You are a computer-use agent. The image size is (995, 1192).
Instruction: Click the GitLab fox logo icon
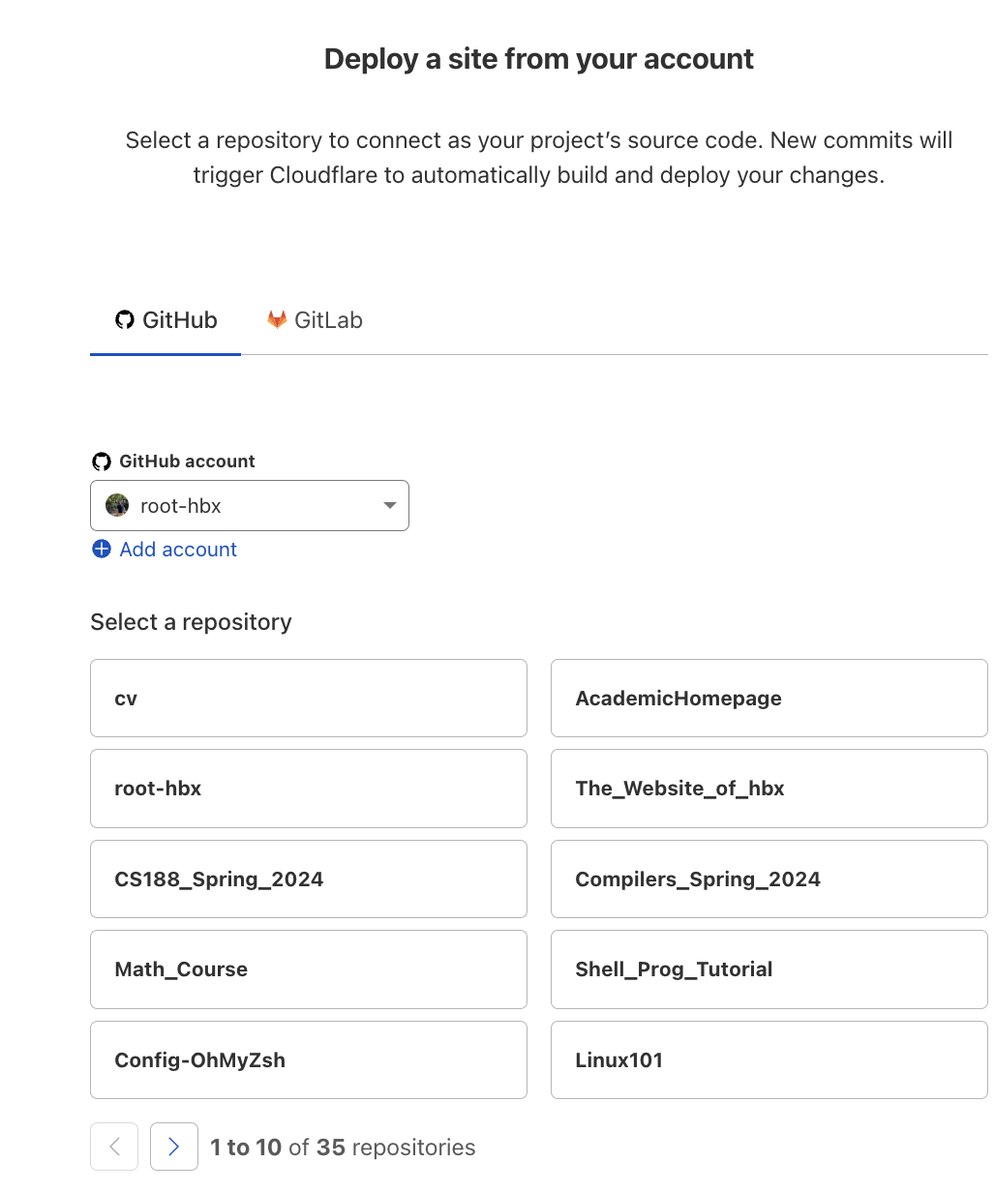coord(277,320)
